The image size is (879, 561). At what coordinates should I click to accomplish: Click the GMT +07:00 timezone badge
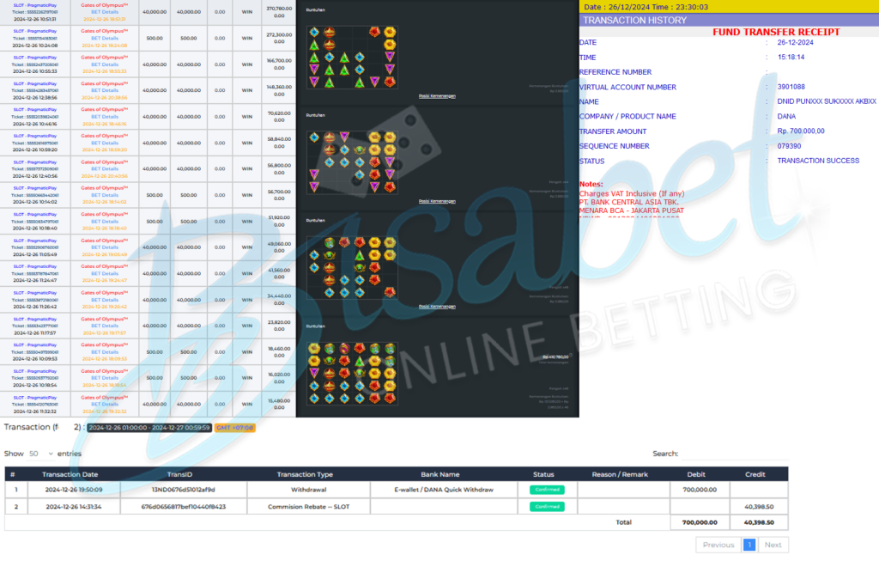point(234,427)
